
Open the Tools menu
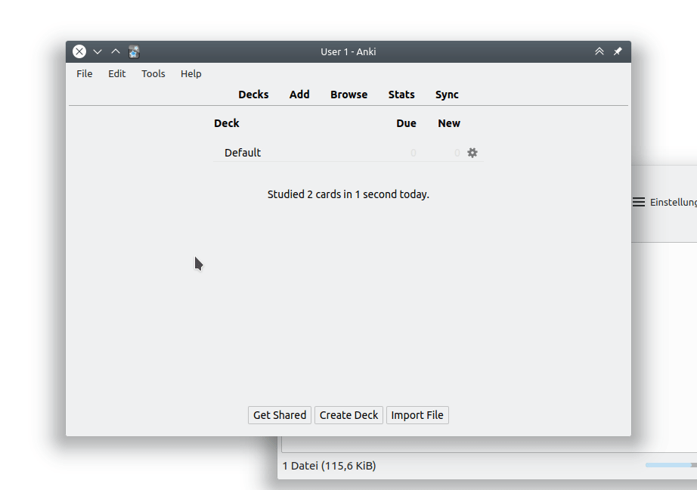coord(153,73)
